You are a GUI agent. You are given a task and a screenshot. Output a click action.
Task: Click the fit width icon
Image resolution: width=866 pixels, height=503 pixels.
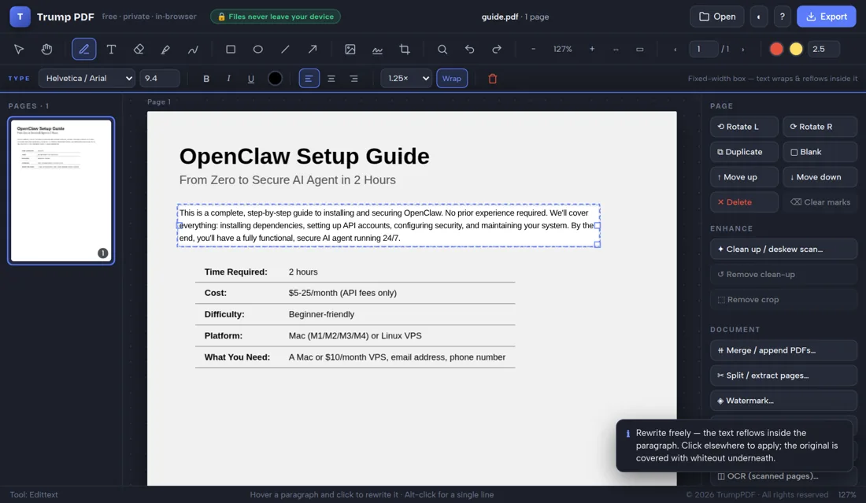coord(616,49)
